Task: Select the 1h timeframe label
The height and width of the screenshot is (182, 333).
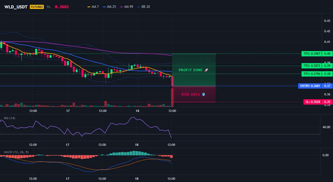Action: (48, 7)
